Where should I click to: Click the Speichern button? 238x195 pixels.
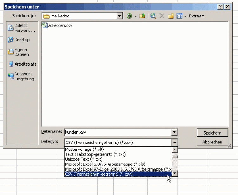coord(212,133)
